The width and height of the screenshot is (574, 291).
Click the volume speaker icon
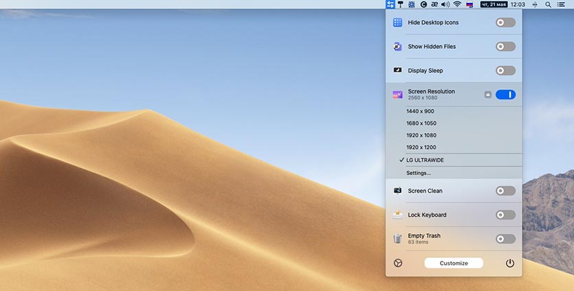445,4
